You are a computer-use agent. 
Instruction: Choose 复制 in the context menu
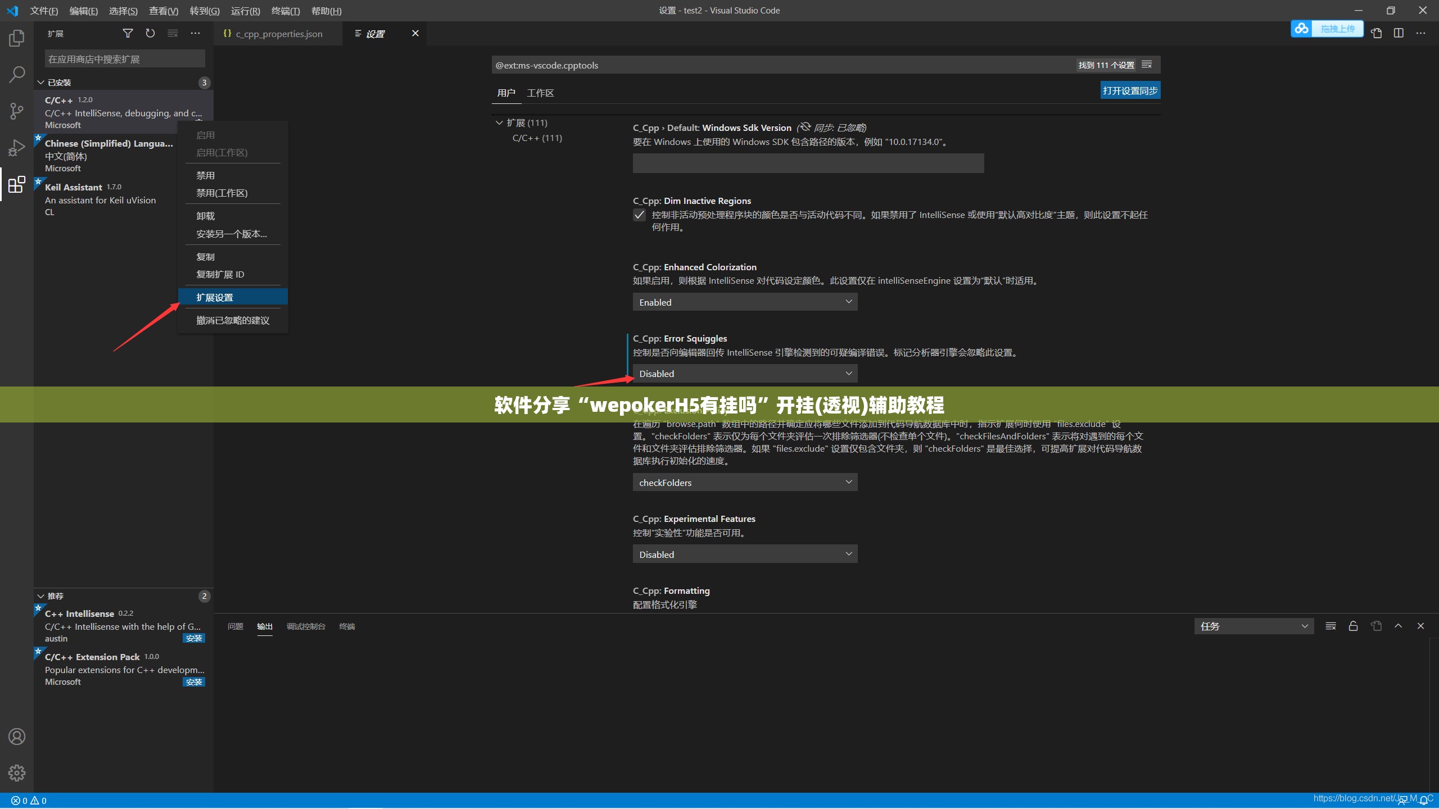pos(233,257)
